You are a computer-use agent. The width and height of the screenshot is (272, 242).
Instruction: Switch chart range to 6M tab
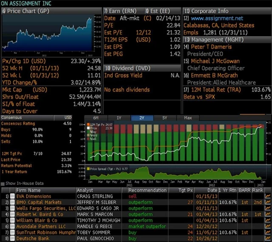96,118
